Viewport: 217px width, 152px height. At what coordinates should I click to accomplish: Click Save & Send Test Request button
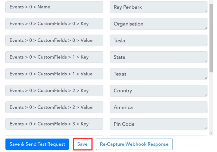(x=37, y=144)
